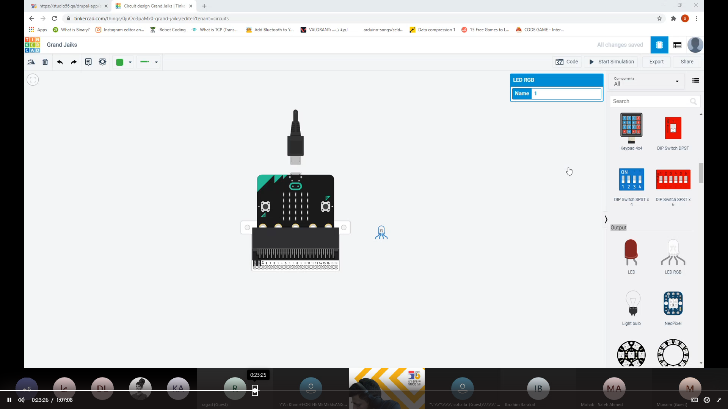
Task: Select the Light bulb component
Action: click(x=631, y=308)
